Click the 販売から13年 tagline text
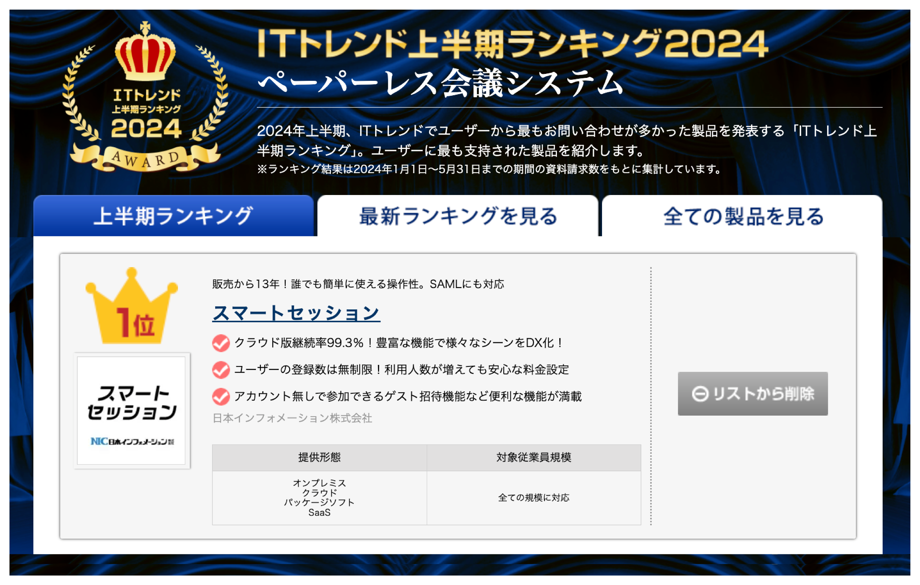Image resolution: width=920 pixels, height=585 pixels. [x=358, y=284]
